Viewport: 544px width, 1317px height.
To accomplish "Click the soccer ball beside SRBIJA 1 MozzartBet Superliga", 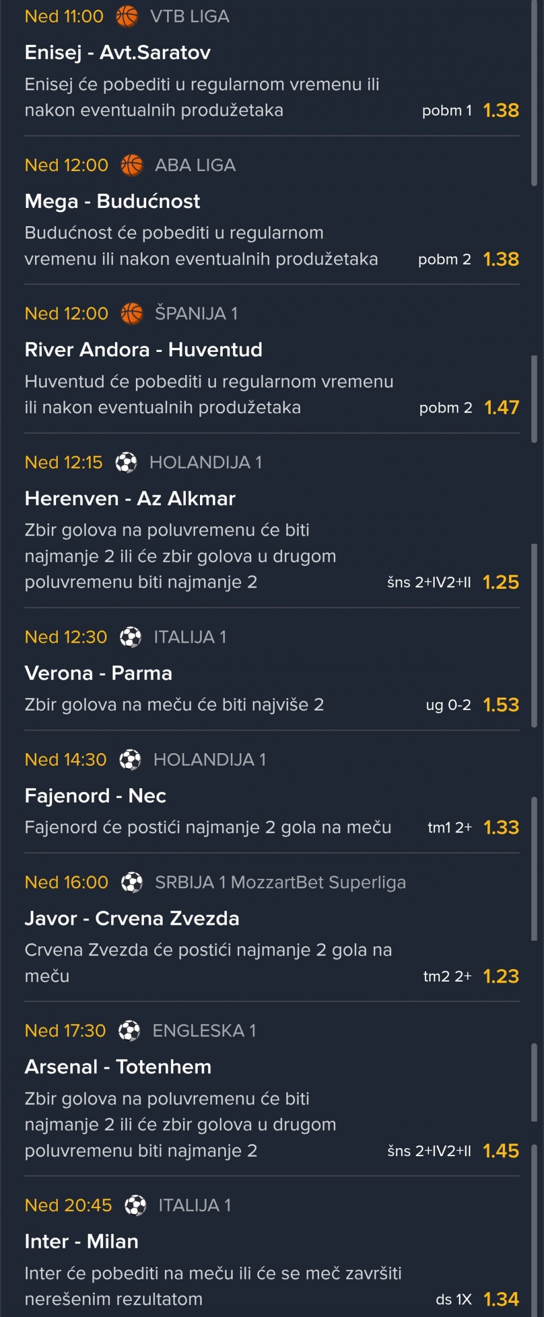I will click(132, 882).
